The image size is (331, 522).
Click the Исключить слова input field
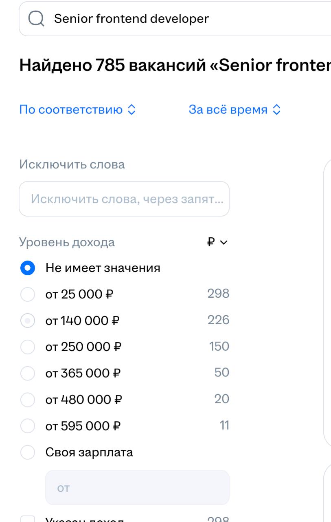click(x=124, y=199)
